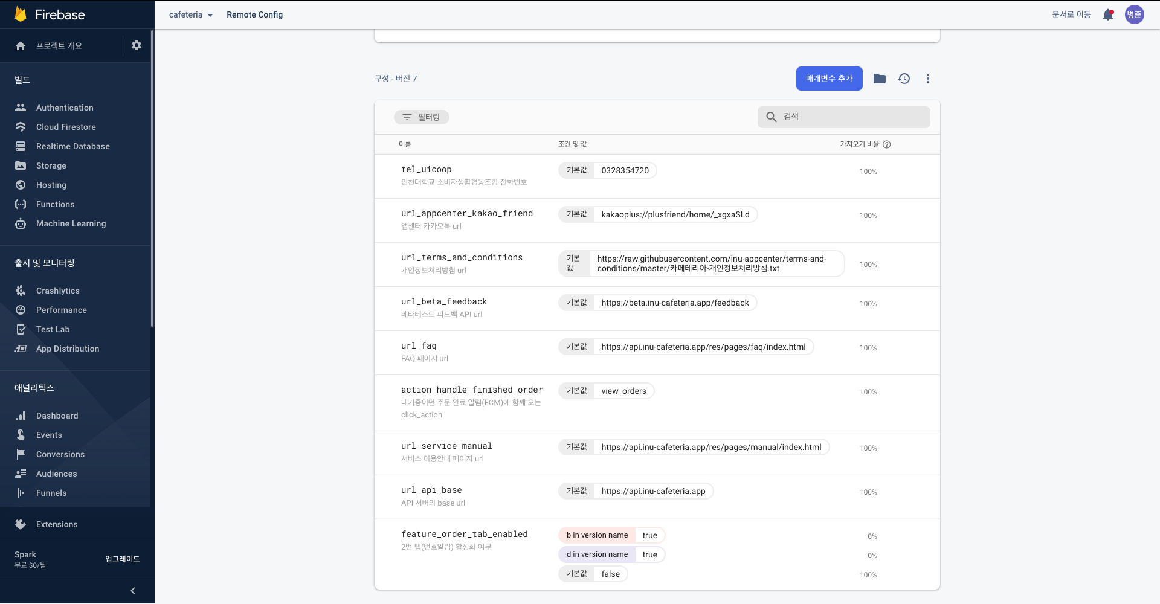Select the feature_order_tab_enabled parameter row

coord(464,535)
